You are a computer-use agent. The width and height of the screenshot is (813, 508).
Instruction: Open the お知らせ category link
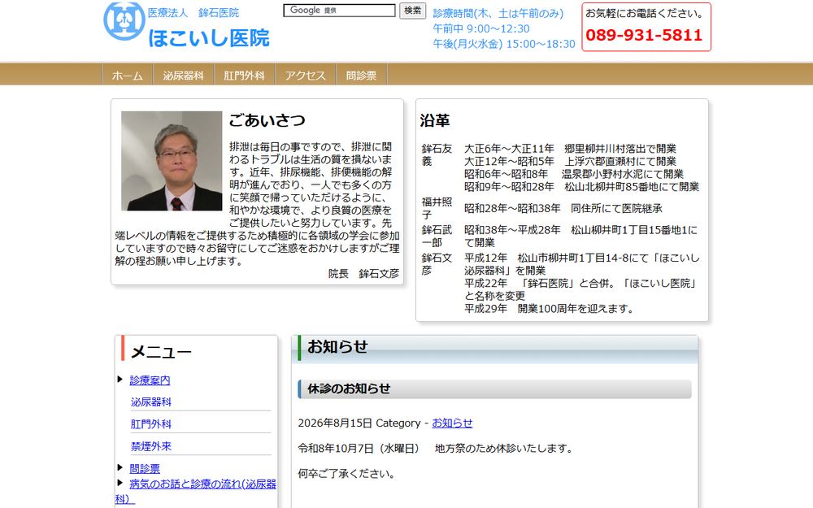[x=452, y=423]
